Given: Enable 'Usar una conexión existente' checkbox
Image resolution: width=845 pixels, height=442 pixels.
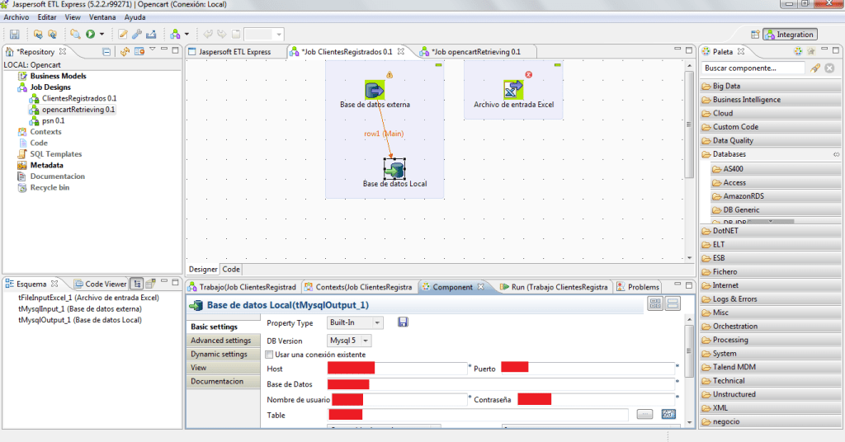Looking at the screenshot, I should pos(268,355).
